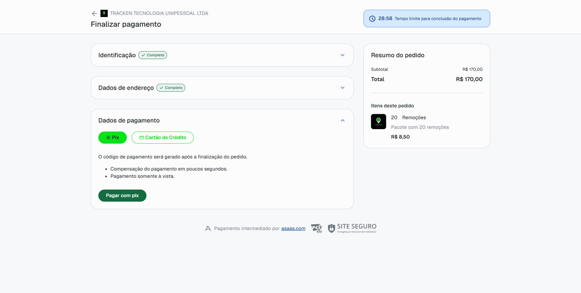This screenshot has height=293, width=581.
Task: Click the Tracken company logo in header
Action: click(104, 13)
